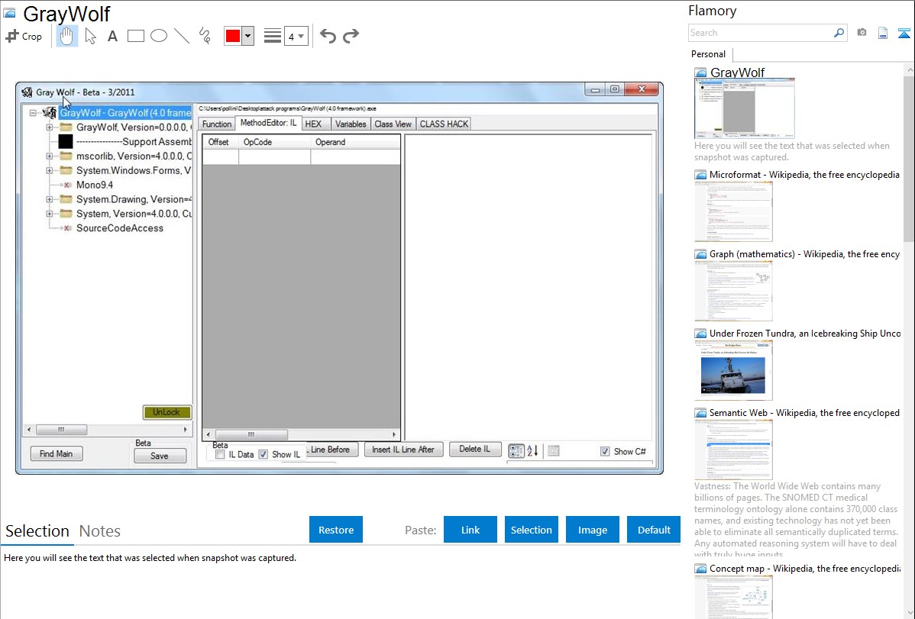
Task: Click the alphabetical A-Z sort icon
Action: tap(533, 450)
